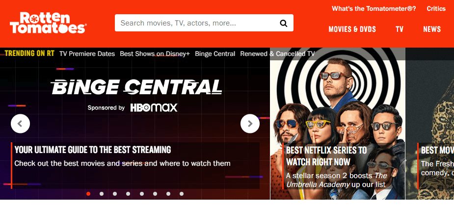Image resolution: width=454 pixels, height=208 pixels.
Task: Jump to the last carousel dot
Action: coord(181,194)
